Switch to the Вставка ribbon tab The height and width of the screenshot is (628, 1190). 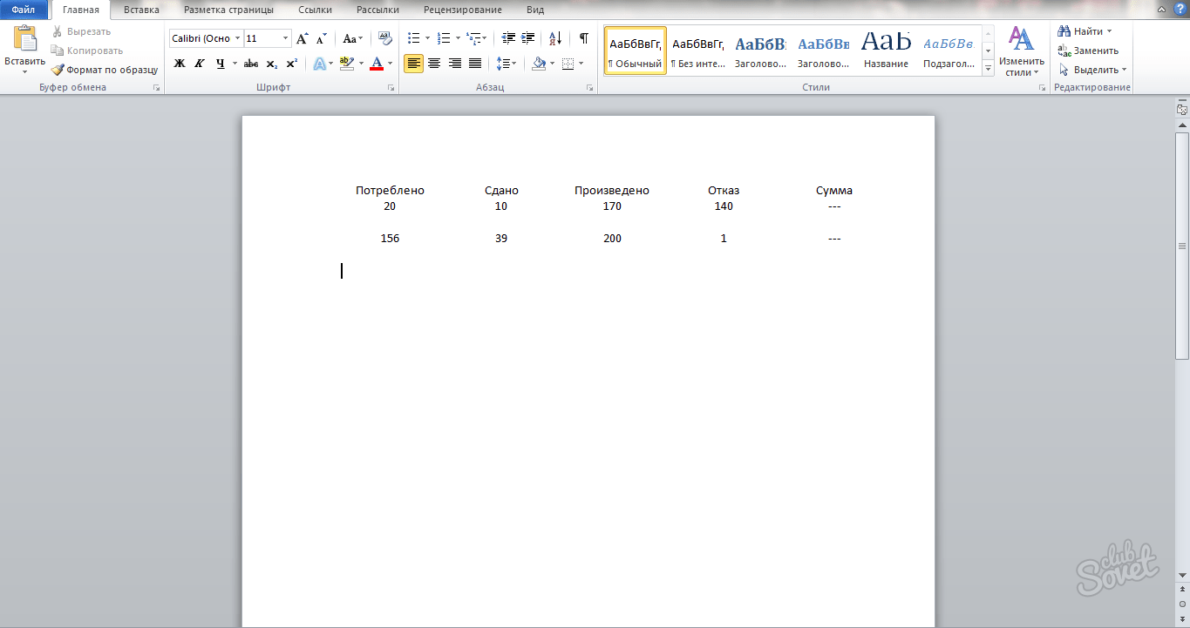[x=141, y=10]
